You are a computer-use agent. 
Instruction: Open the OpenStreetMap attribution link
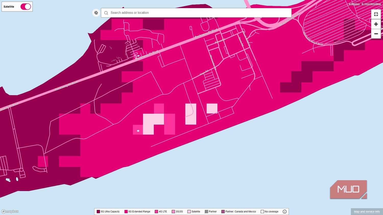click(371, 4)
